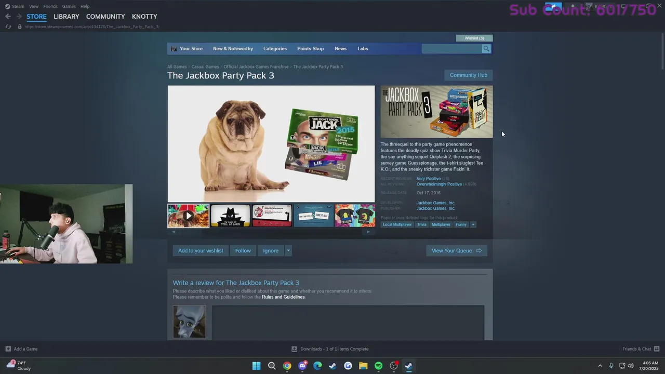Open the Downloads status icon
The width and height of the screenshot is (665, 374).
point(294,349)
